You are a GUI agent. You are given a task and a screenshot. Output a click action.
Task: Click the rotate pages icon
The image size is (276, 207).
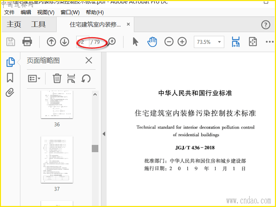[86, 79]
